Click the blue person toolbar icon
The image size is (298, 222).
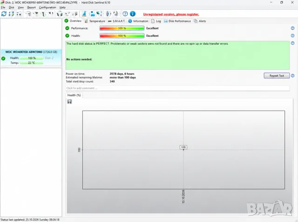92,13
